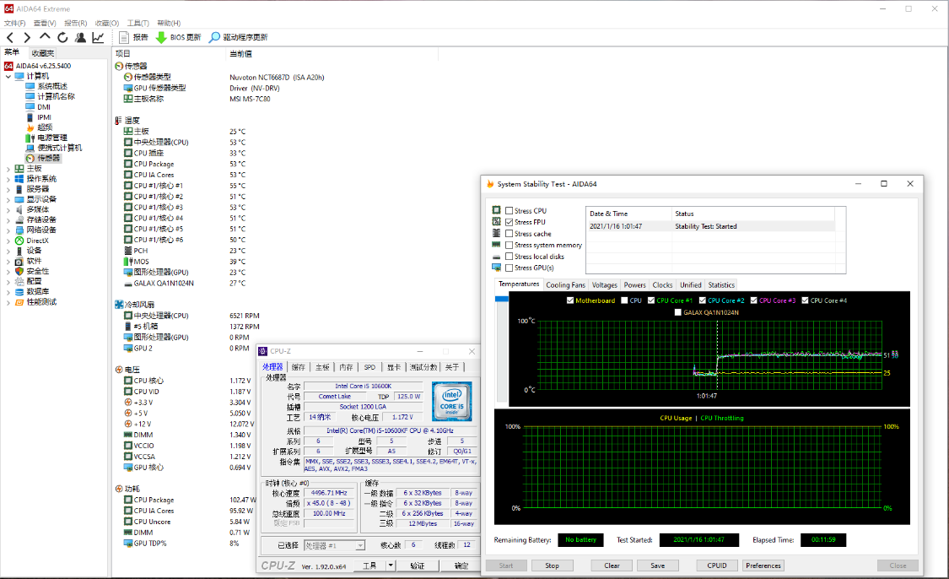
Task: Uncheck the Stress FPU checkbox
Action: click(x=509, y=222)
